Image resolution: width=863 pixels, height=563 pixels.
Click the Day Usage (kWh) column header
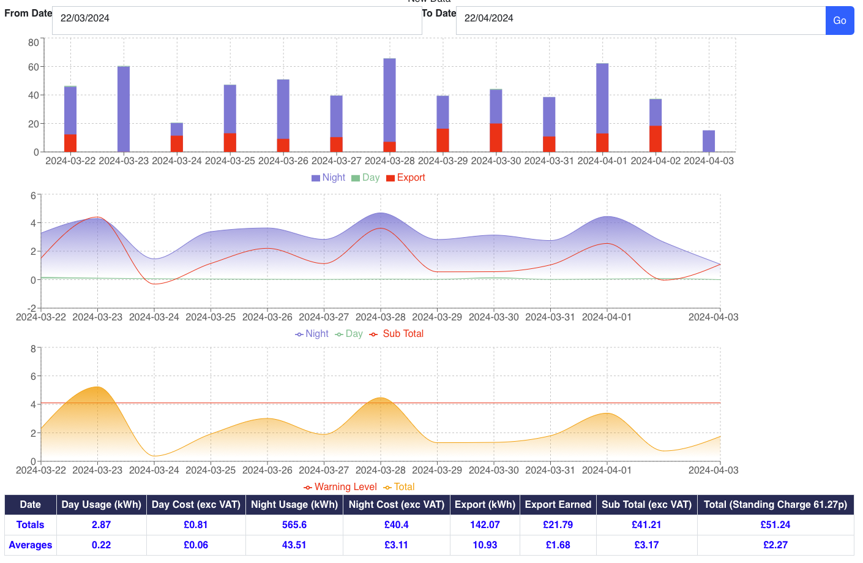[102, 505]
